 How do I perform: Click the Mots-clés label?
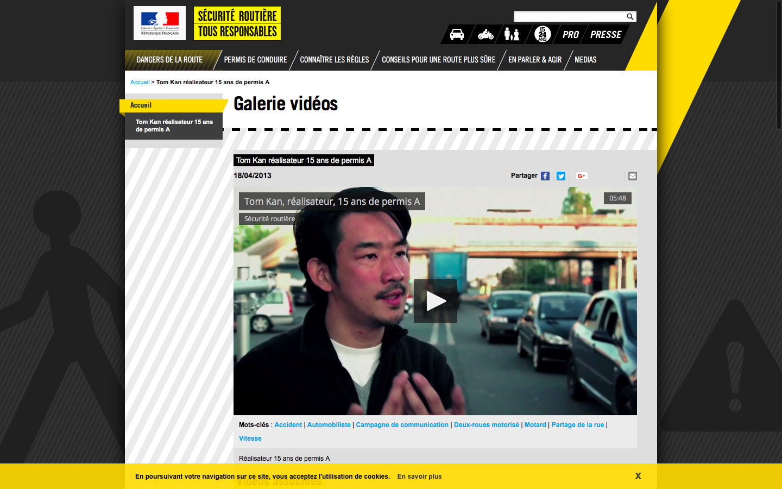click(254, 425)
